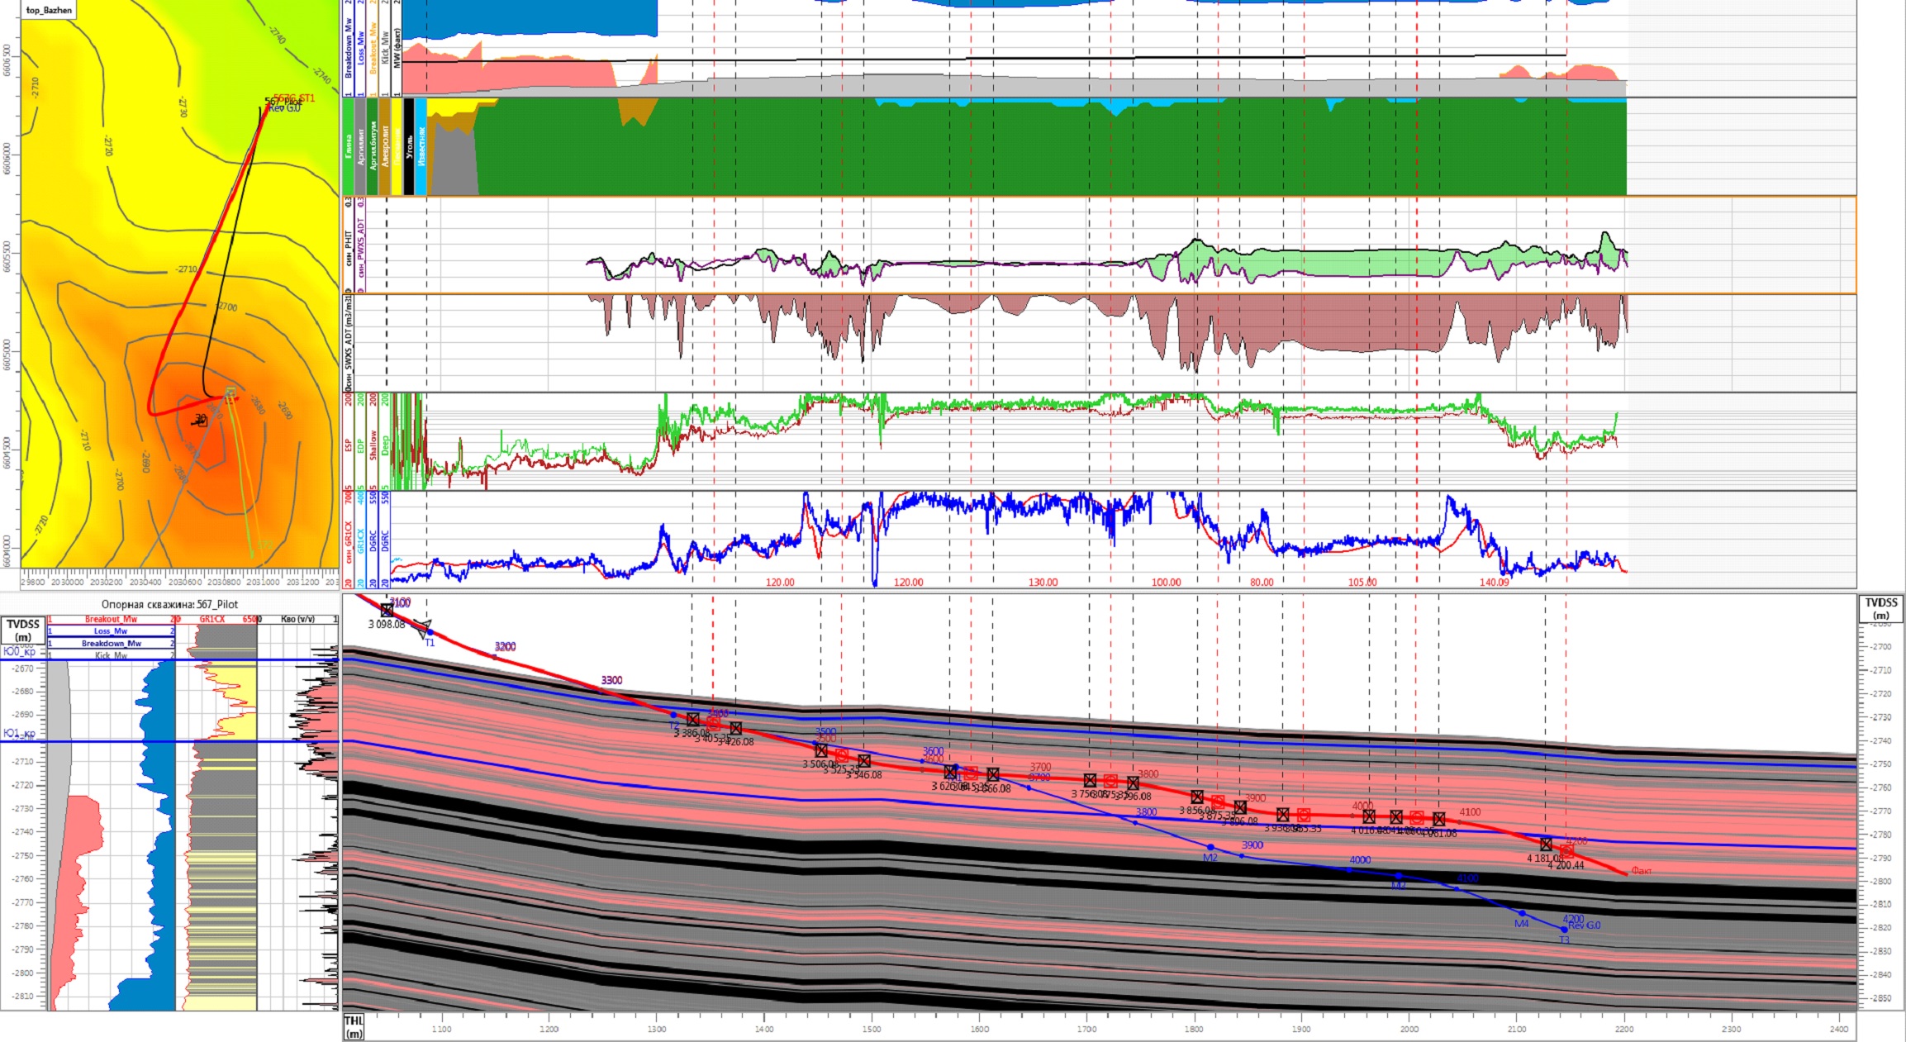This screenshot has height=1042, width=1906.
Task: Click the 80.00 value beneath the gamma track
Action: coord(1262,583)
